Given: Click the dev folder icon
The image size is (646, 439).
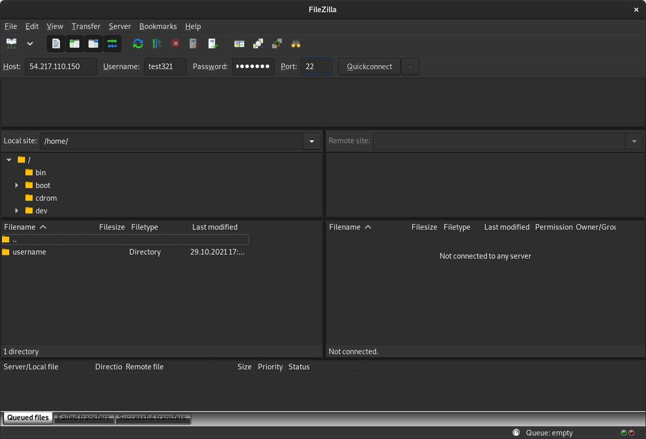Looking at the screenshot, I should tap(29, 210).
